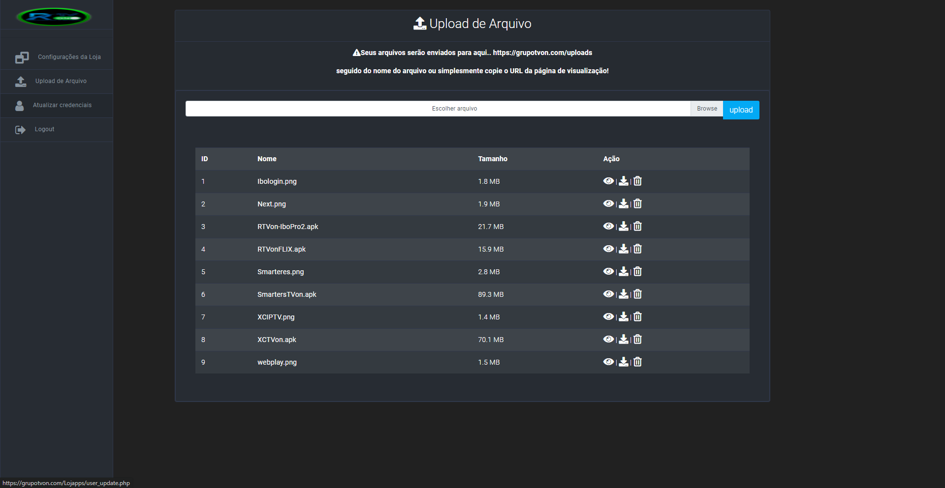Download RTVon-IboPro2.apk
Screen dimensions: 945x488
pyautogui.click(x=623, y=227)
